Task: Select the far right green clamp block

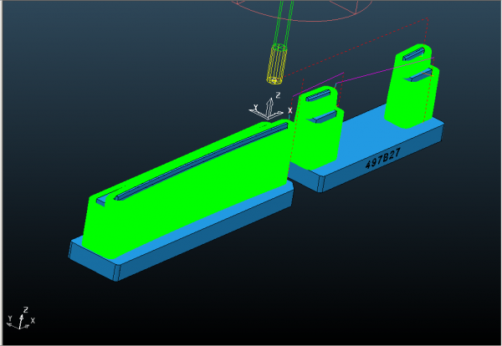Action: click(412, 87)
